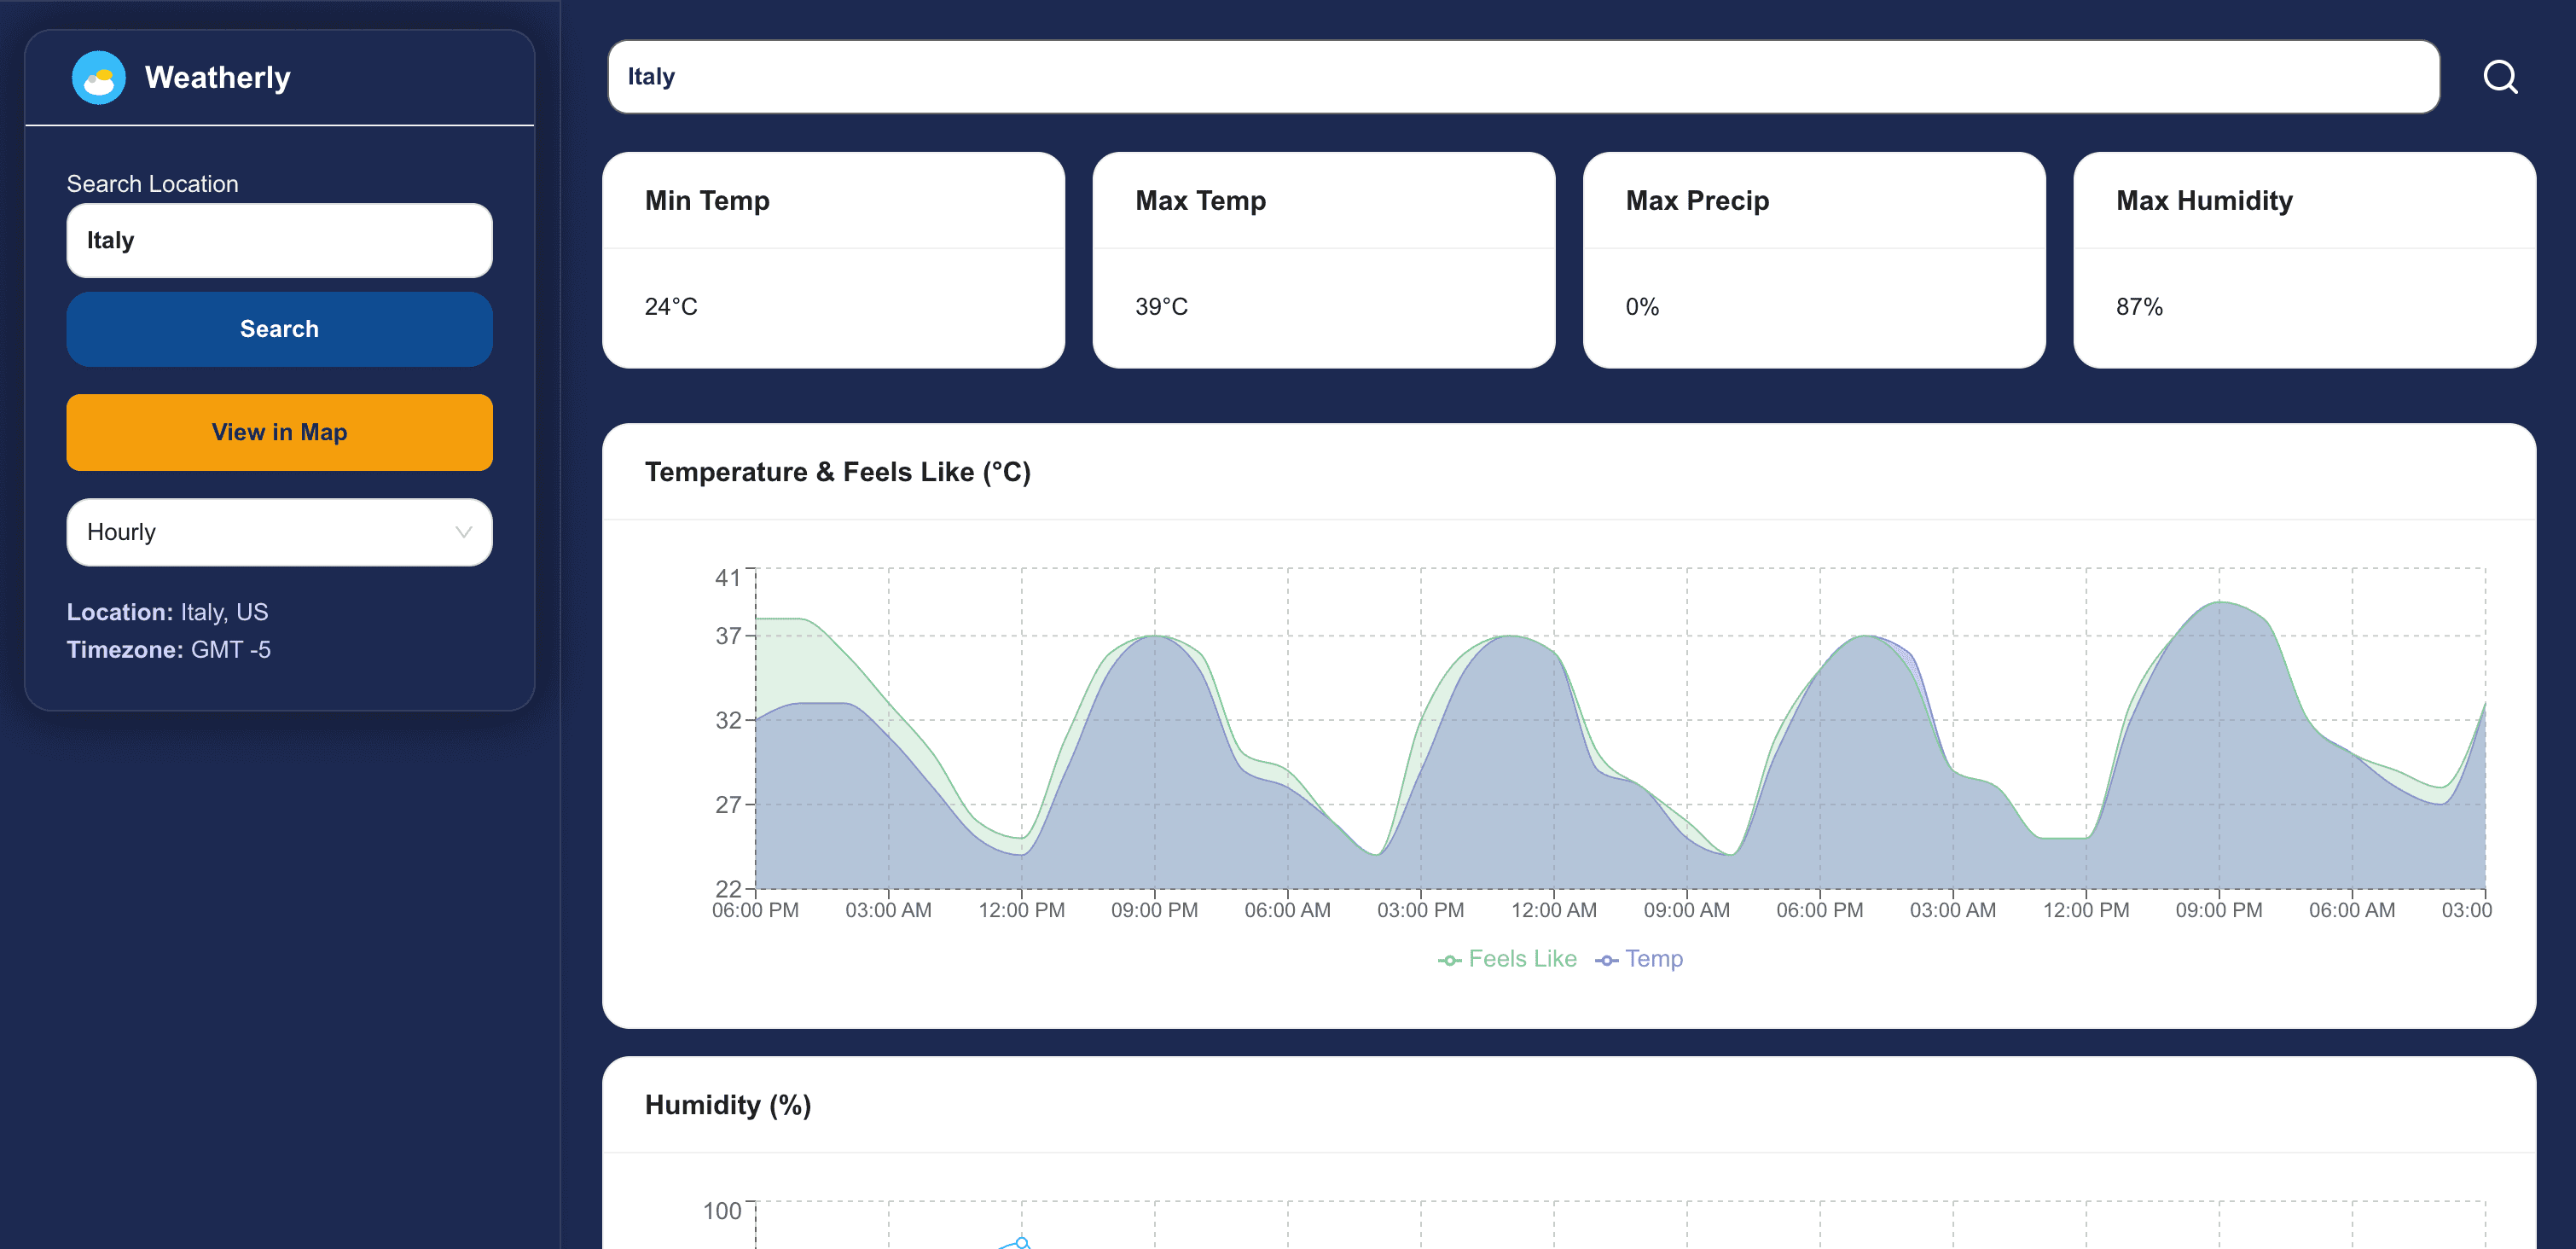Click View in Map
Viewport: 2576px width, 1249px height.
tap(279, 432)
